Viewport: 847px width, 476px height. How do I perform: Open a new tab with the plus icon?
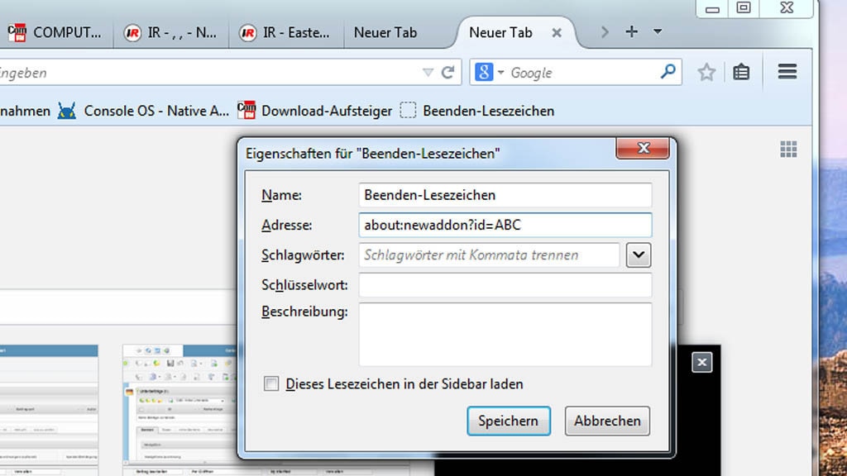[x=631, y=32]
